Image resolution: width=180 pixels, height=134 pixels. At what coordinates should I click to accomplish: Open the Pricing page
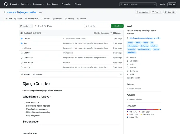77,4
